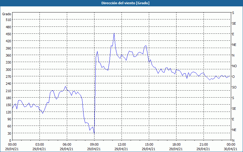Image resolution: width=243 pixels, height=152 pixels.
Task: Click the 29/04/21 date under 09:00
Action: pyautogui.click(x=94, y=149)
